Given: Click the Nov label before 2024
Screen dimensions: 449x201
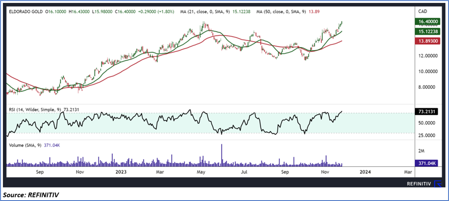Looking at the screenshot, I should tap(325, 172).
